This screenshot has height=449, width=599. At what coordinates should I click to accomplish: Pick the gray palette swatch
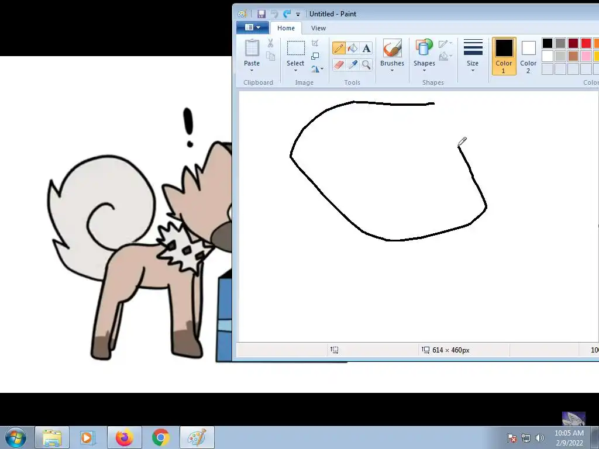560,43
